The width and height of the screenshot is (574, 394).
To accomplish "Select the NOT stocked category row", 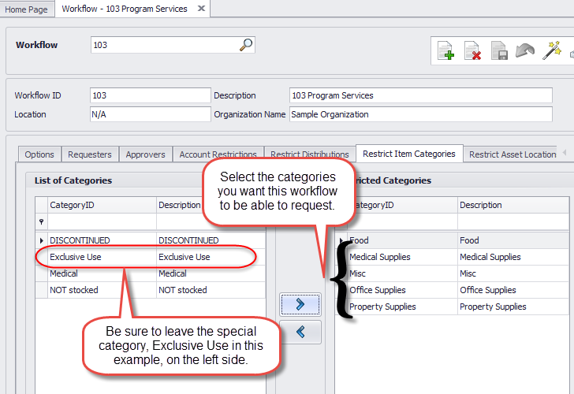I will coord(74,290).
